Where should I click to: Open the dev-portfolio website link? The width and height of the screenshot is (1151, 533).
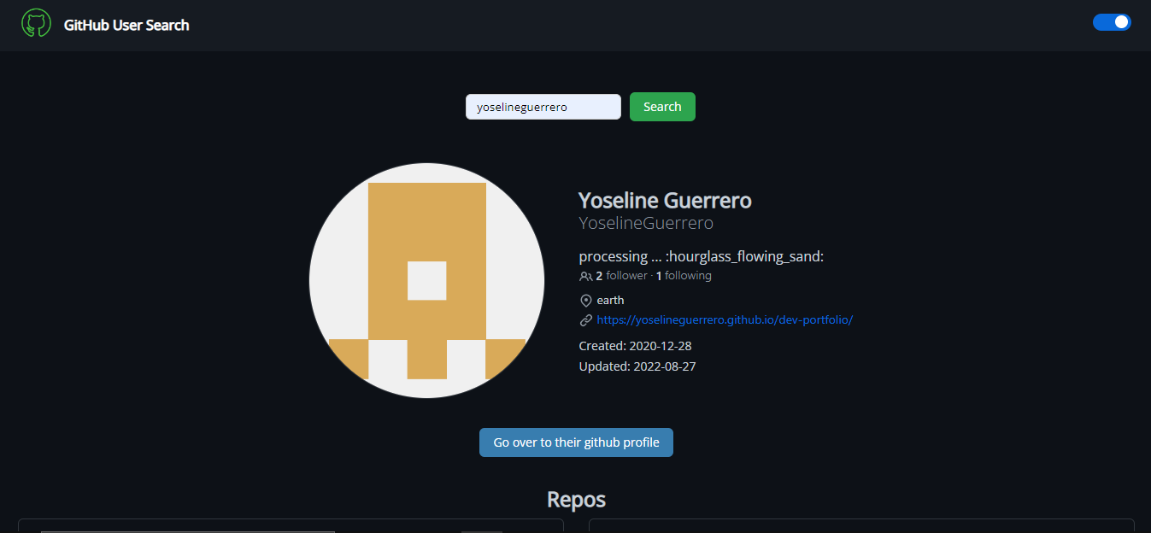pos(725,320)
